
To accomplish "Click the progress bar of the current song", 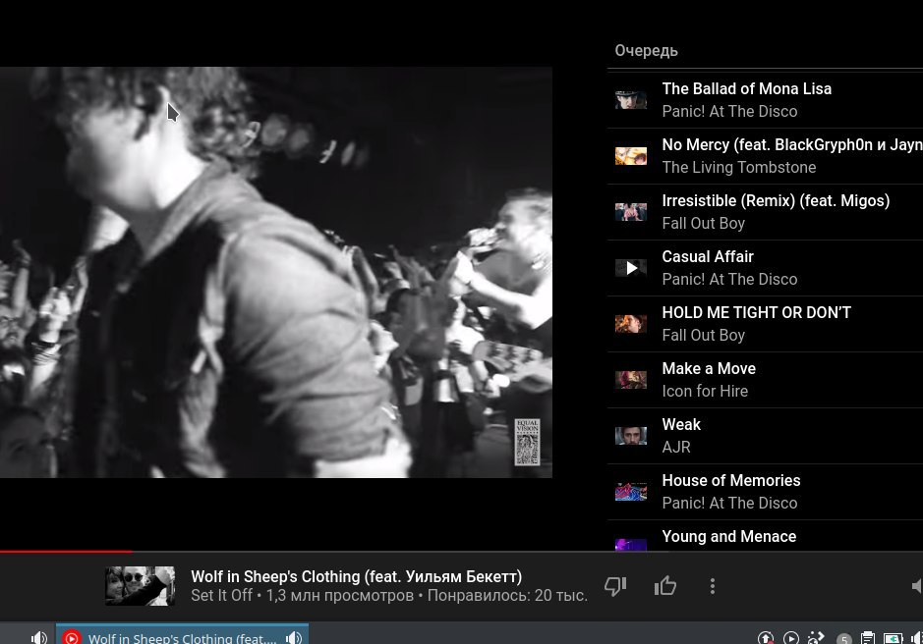I will tap(462, 552).
